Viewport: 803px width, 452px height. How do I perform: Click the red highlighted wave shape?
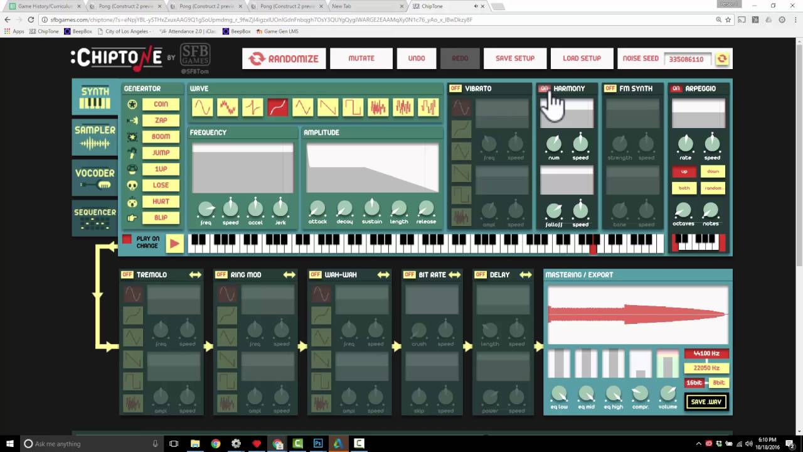pyautogui.click(x=277, y=107)
